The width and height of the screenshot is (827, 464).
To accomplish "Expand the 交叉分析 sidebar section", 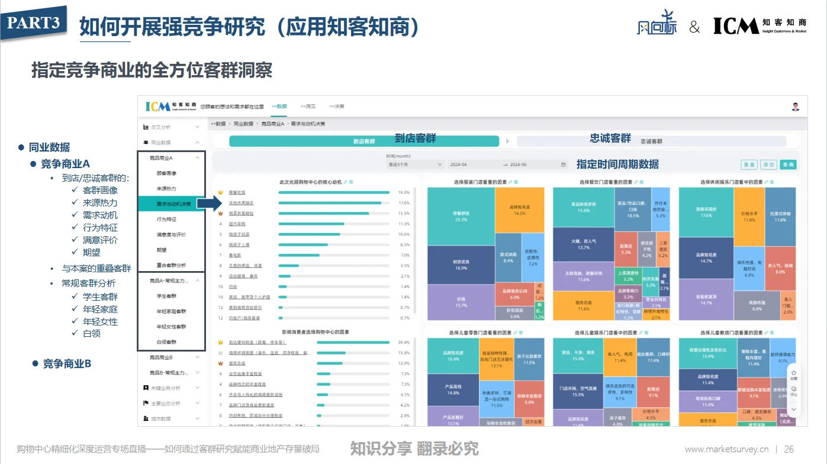I will click(x=198, y=127).
